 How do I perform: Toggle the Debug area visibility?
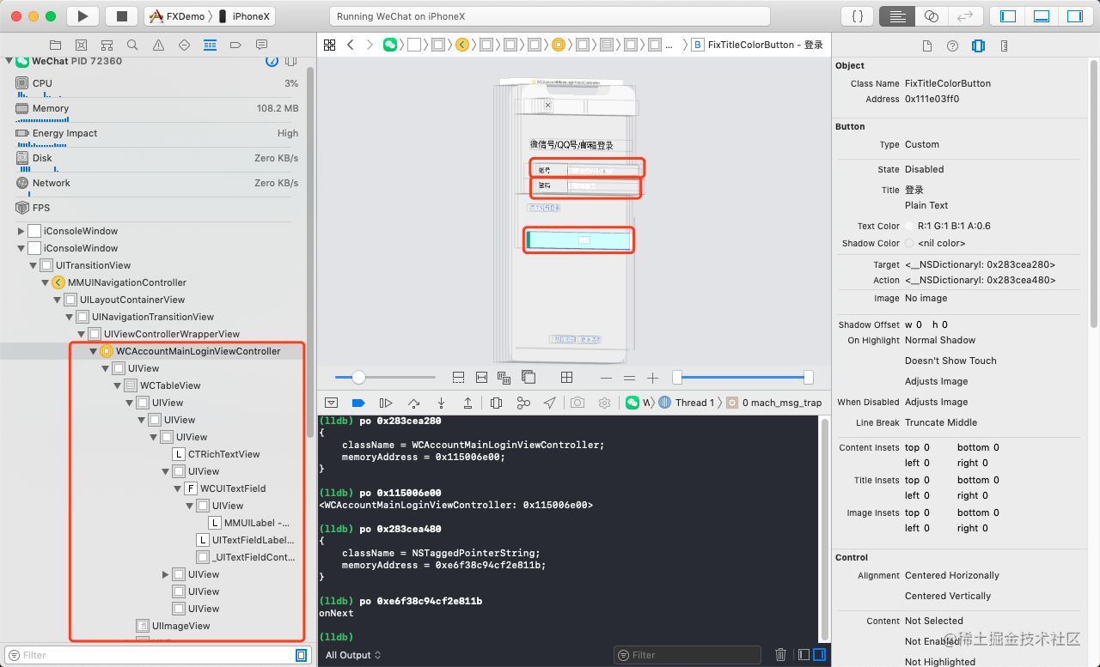(x=1041, y=16)
